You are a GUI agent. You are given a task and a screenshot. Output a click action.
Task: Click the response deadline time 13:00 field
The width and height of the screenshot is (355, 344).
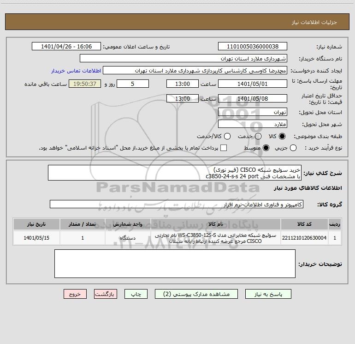pos(183,84)
